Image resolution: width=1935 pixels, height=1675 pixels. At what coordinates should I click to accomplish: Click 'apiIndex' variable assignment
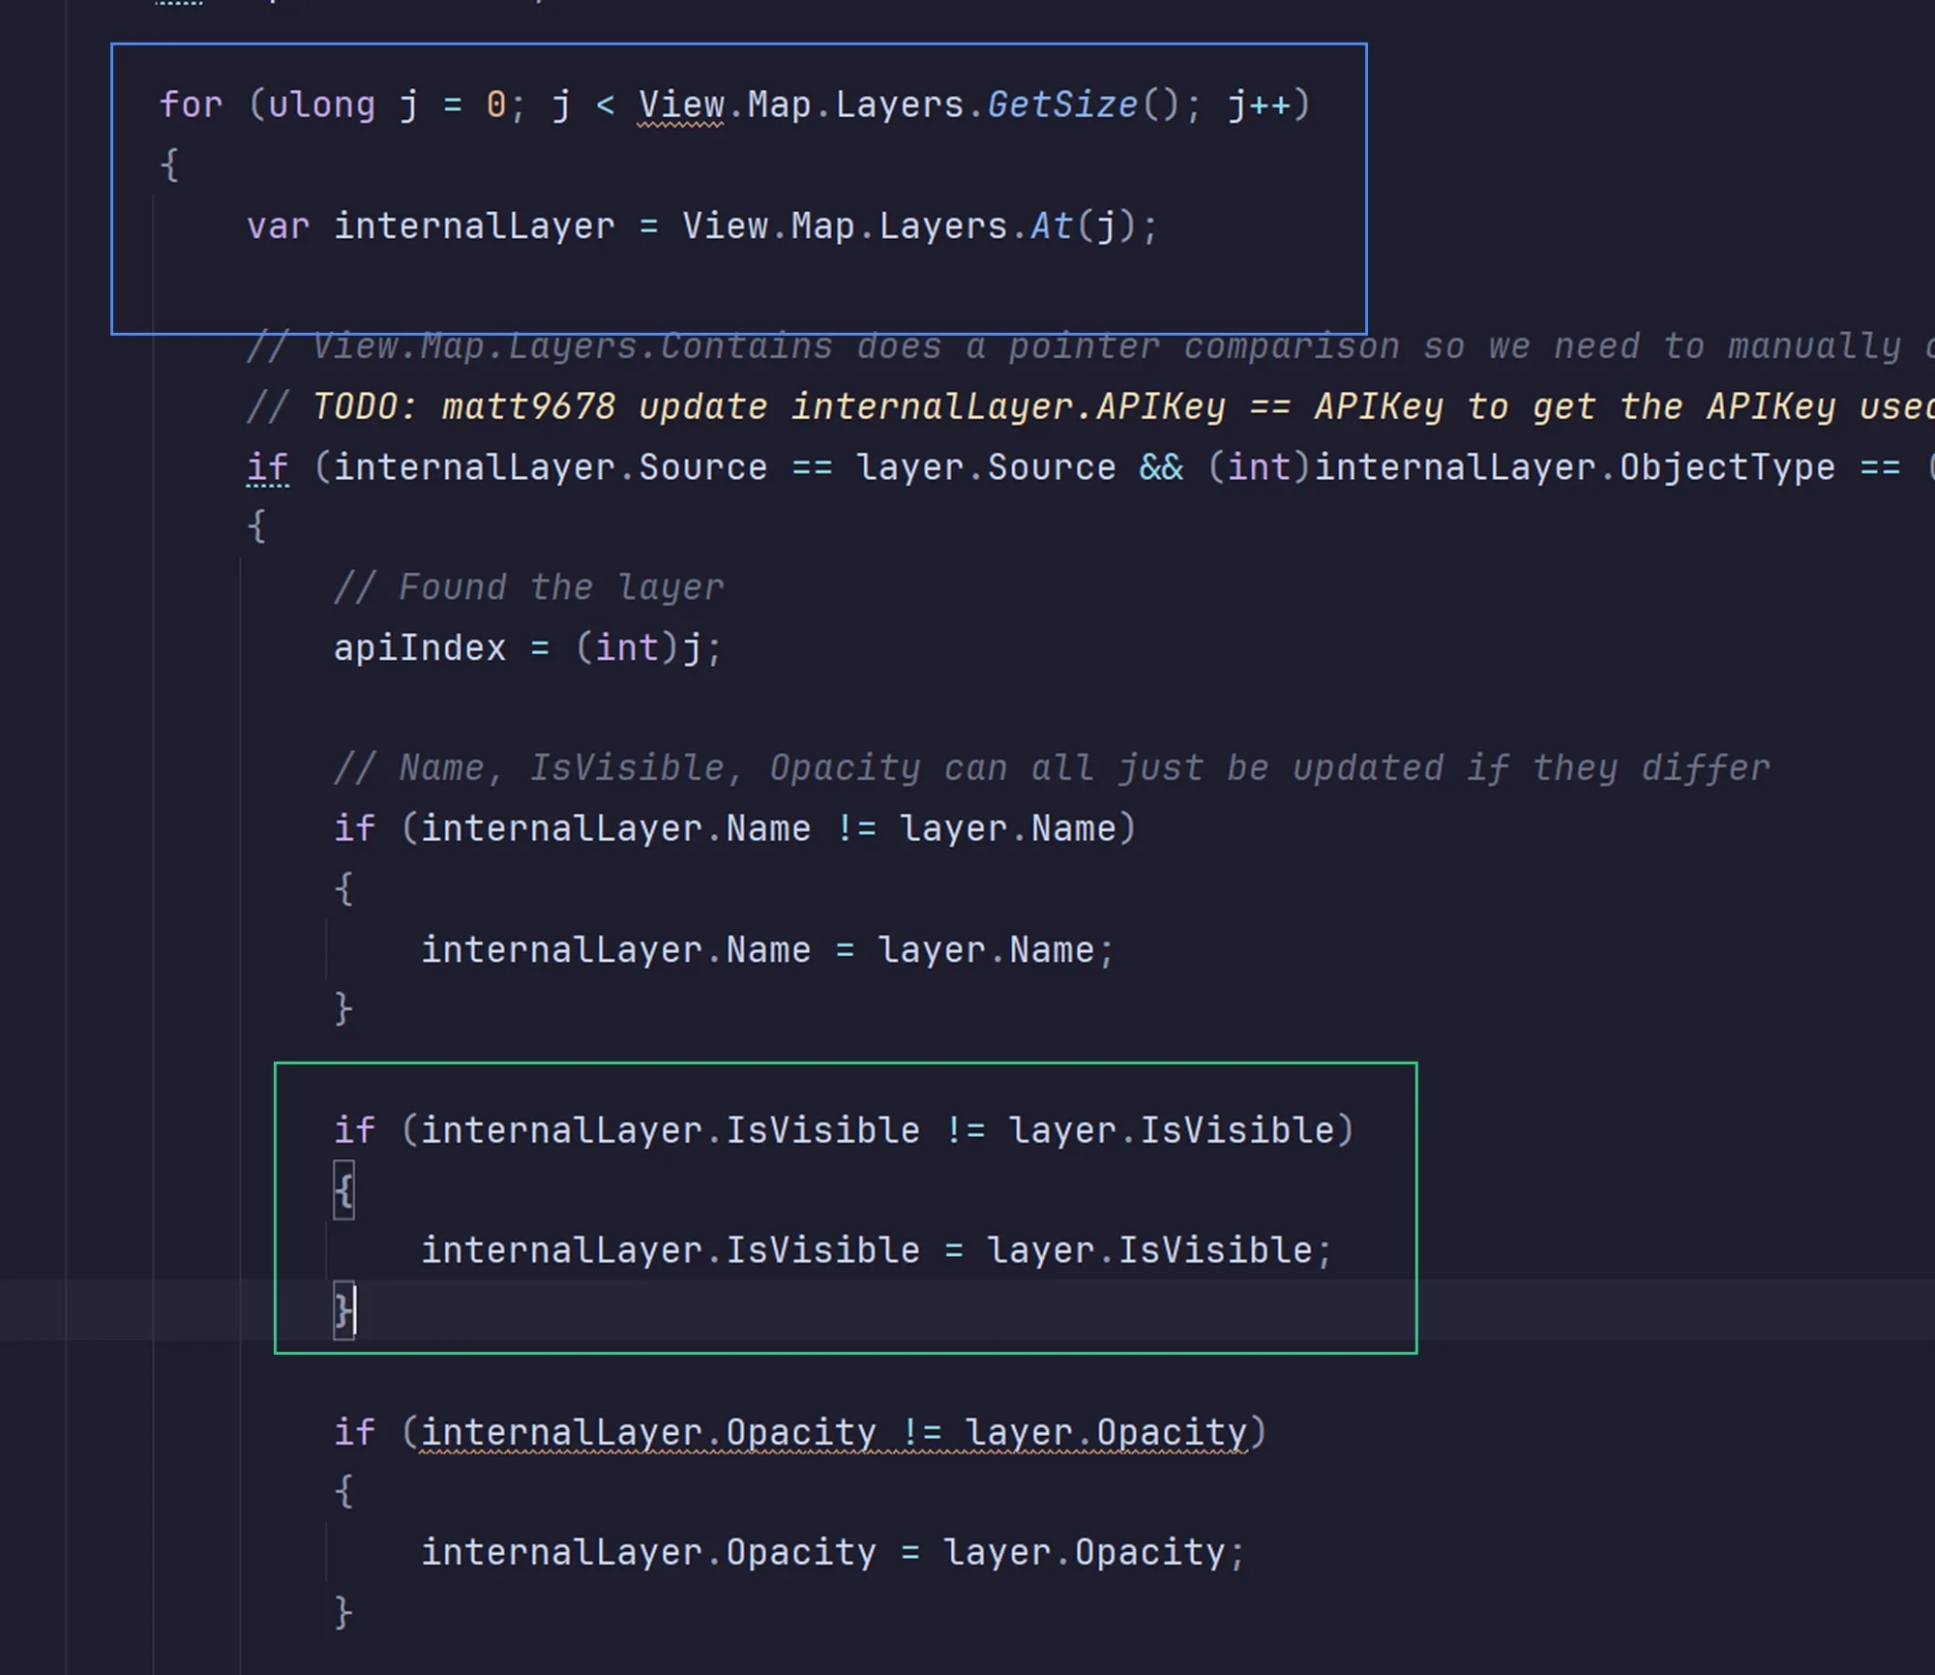pos(420,648)
